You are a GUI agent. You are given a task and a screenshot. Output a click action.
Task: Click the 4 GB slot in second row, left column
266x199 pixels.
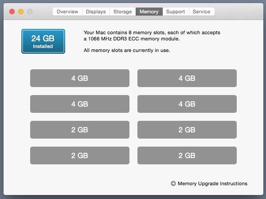[x=80, y=104]
